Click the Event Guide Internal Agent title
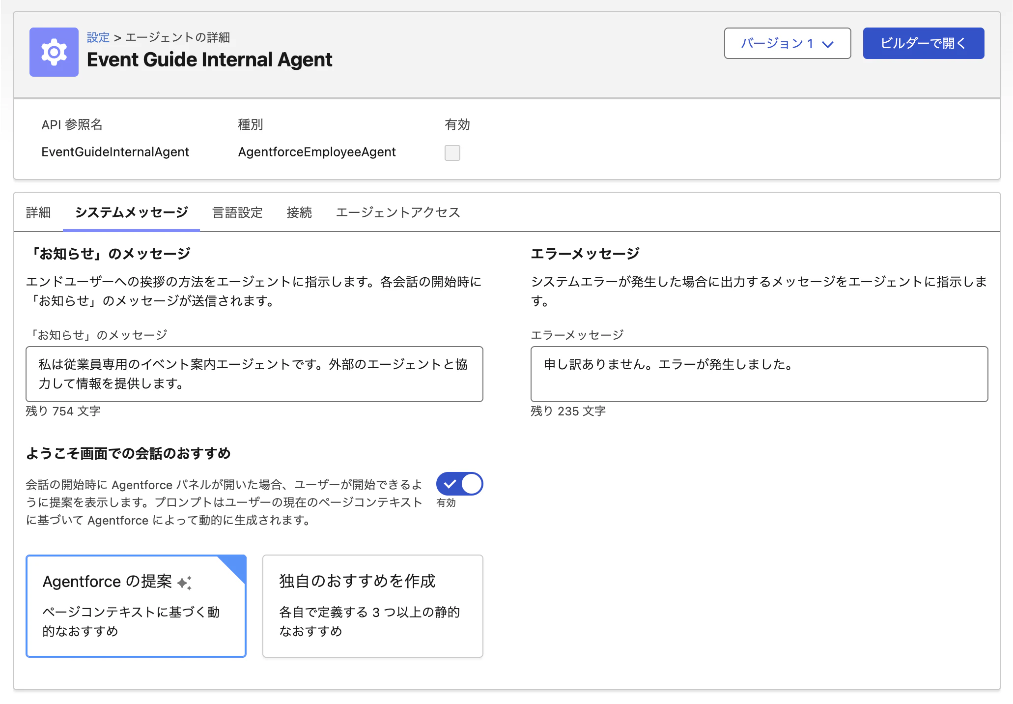 [209, 60]
